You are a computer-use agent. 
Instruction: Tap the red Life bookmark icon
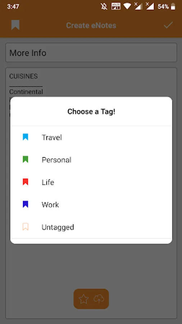[26, 182]
